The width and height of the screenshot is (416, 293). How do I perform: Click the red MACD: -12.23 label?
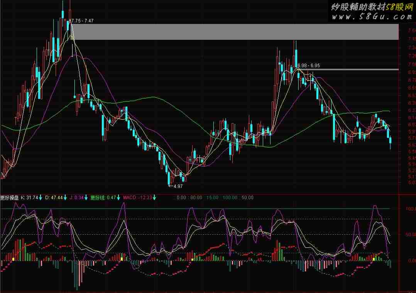coord(137,198)
